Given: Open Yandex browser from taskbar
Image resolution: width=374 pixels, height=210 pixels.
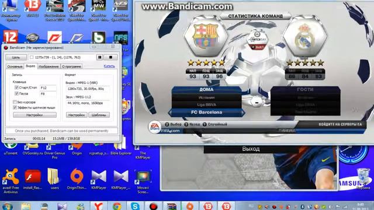Looking at the screenshot, I should 98,206.
